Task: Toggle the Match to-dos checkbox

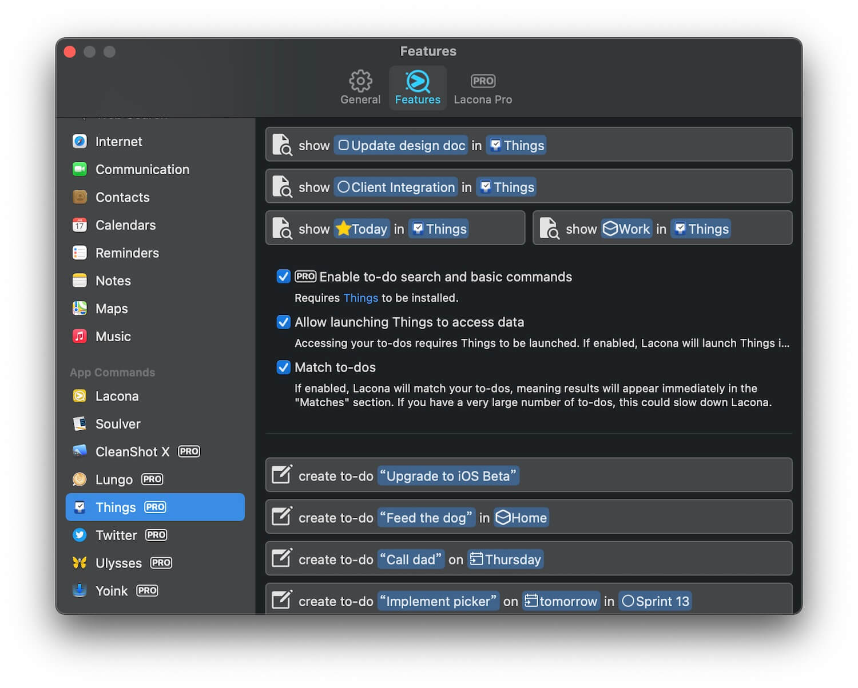Action: point(284,367)
